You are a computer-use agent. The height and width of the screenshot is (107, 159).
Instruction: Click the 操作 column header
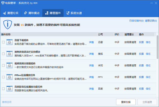[146, 34]
